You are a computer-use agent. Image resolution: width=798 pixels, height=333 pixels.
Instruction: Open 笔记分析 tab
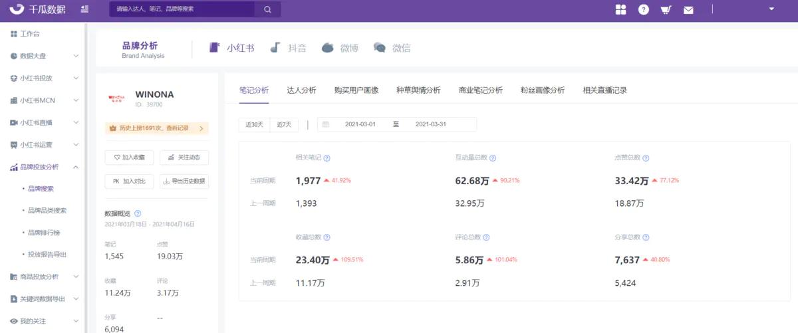pos(254,90)
